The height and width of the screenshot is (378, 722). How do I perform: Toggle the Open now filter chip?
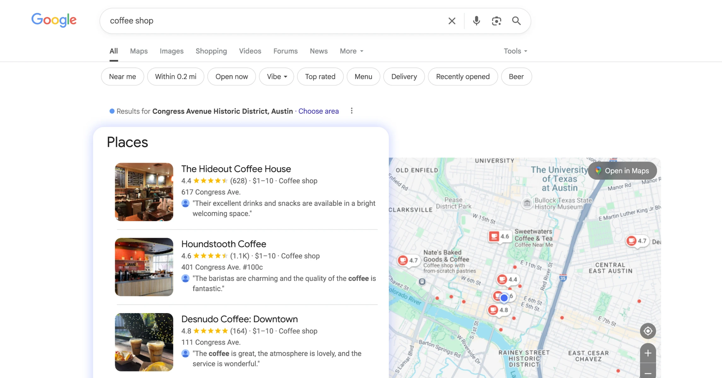(231, 77)
